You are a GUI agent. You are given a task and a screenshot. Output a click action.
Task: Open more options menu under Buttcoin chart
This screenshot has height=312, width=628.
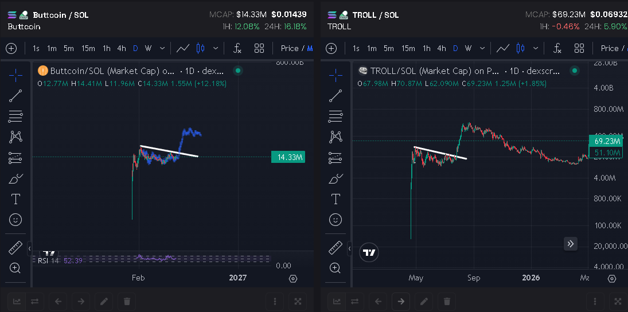coord(275,302)
